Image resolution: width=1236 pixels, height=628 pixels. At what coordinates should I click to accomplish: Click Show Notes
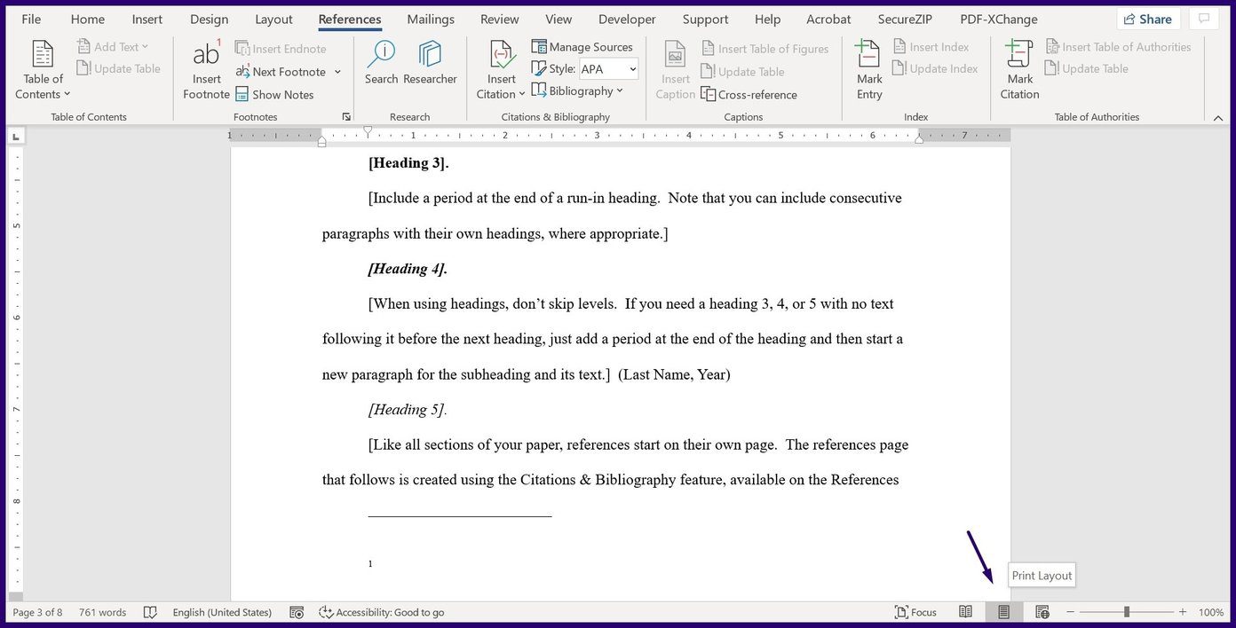coord(274,95)
